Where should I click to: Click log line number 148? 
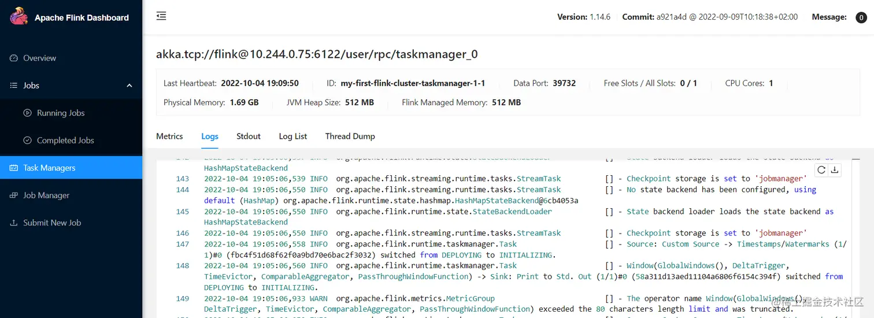pos(183,266)
